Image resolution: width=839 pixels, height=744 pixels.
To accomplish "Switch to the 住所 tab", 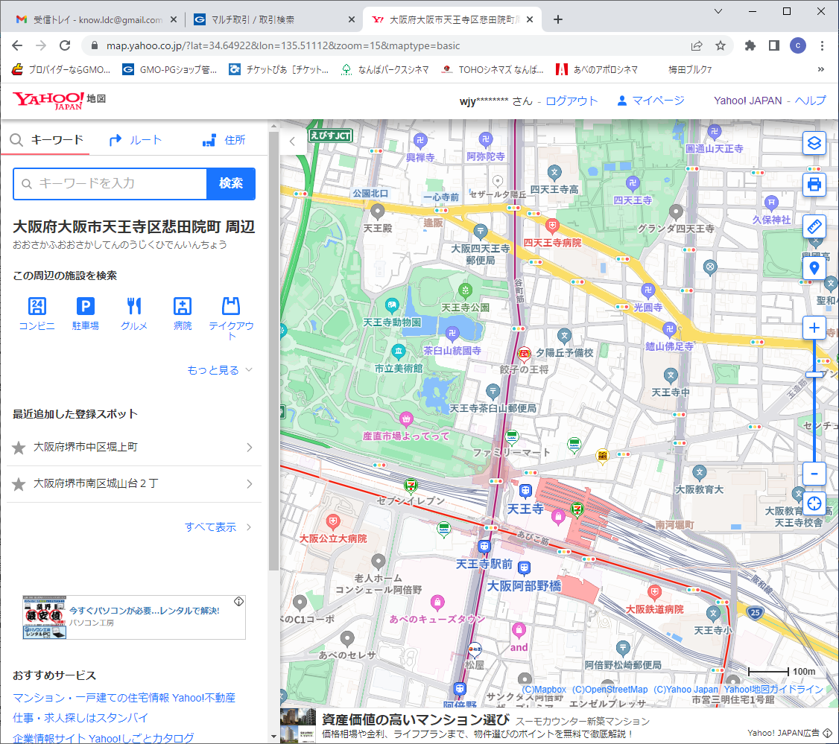I will coord(224,140).
